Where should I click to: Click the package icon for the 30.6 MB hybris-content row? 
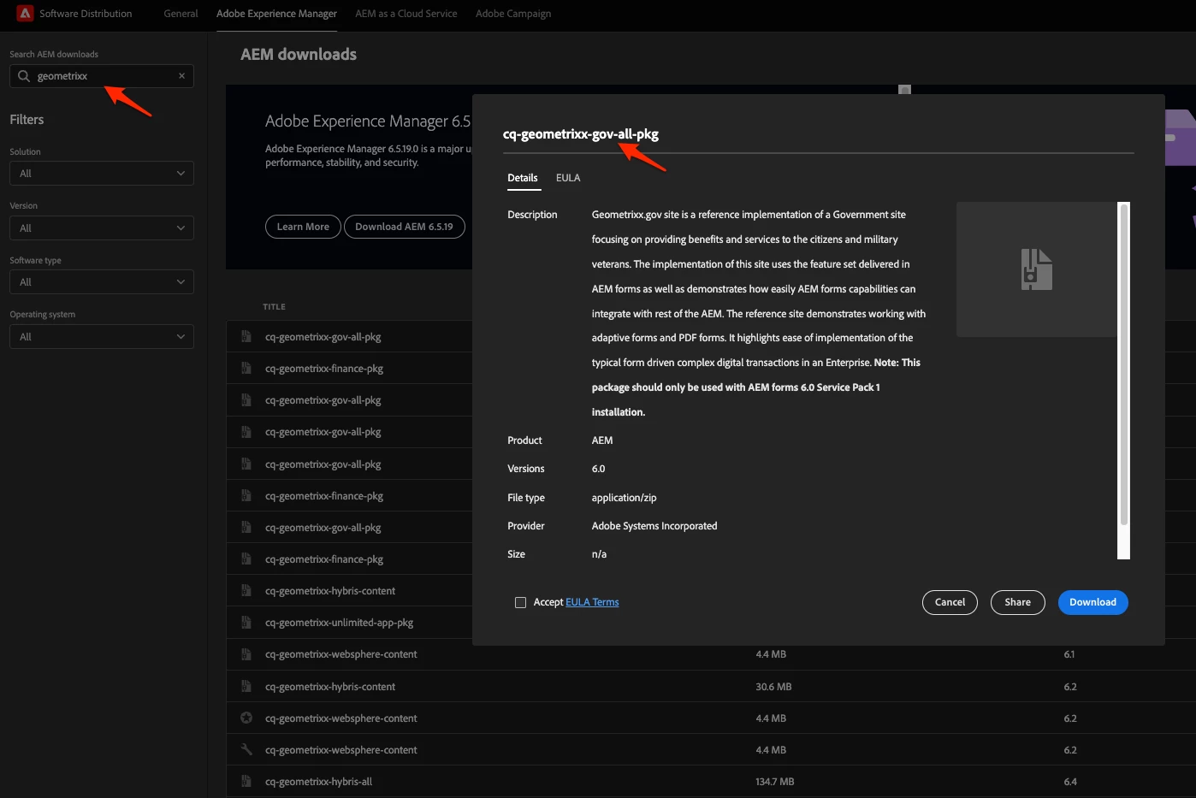click(246, 687)
